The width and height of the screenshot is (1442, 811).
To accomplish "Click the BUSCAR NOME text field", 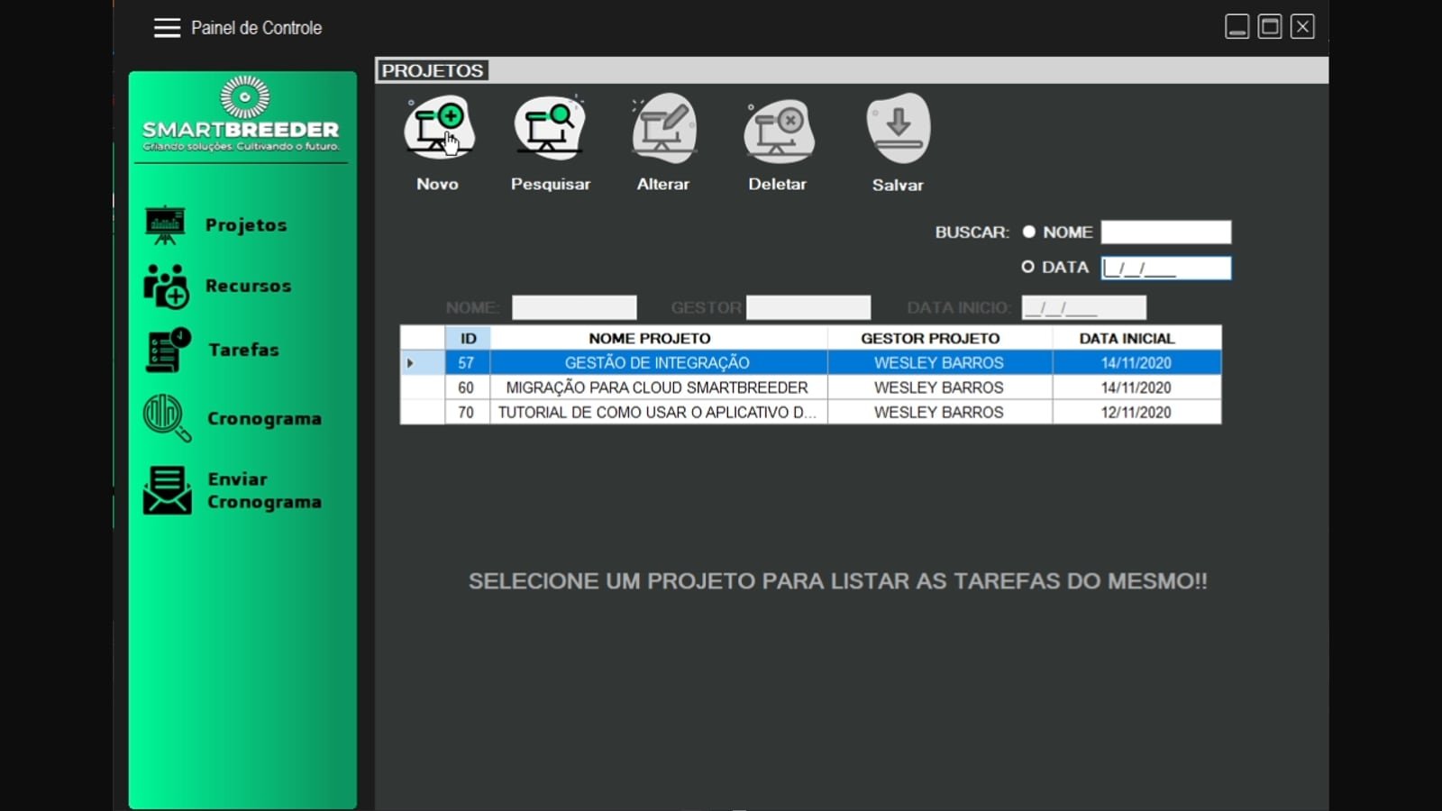I will [1165, 232].
